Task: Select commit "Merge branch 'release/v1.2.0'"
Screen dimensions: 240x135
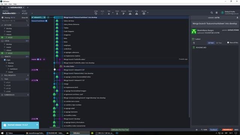Action: click(74, 70)
